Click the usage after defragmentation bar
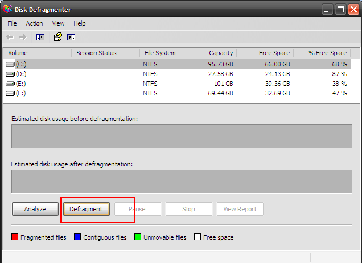 coord(182,182)
